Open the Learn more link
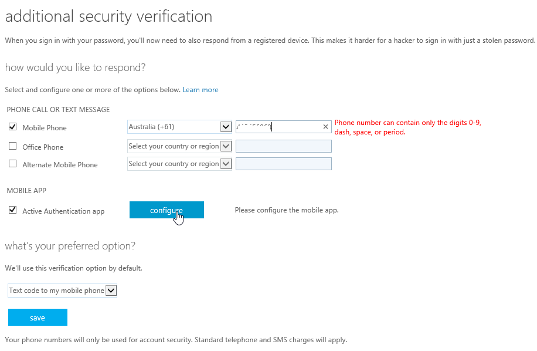 point(200,90)
